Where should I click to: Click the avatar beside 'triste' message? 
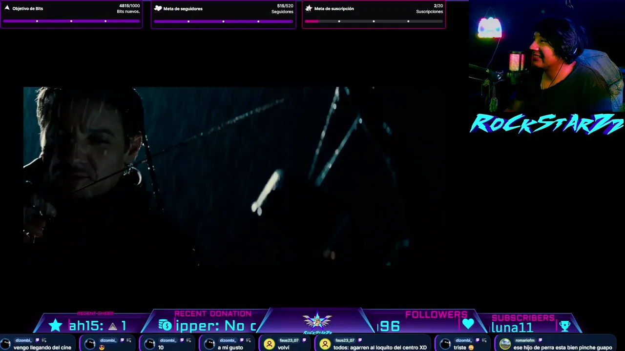[445, 344]
